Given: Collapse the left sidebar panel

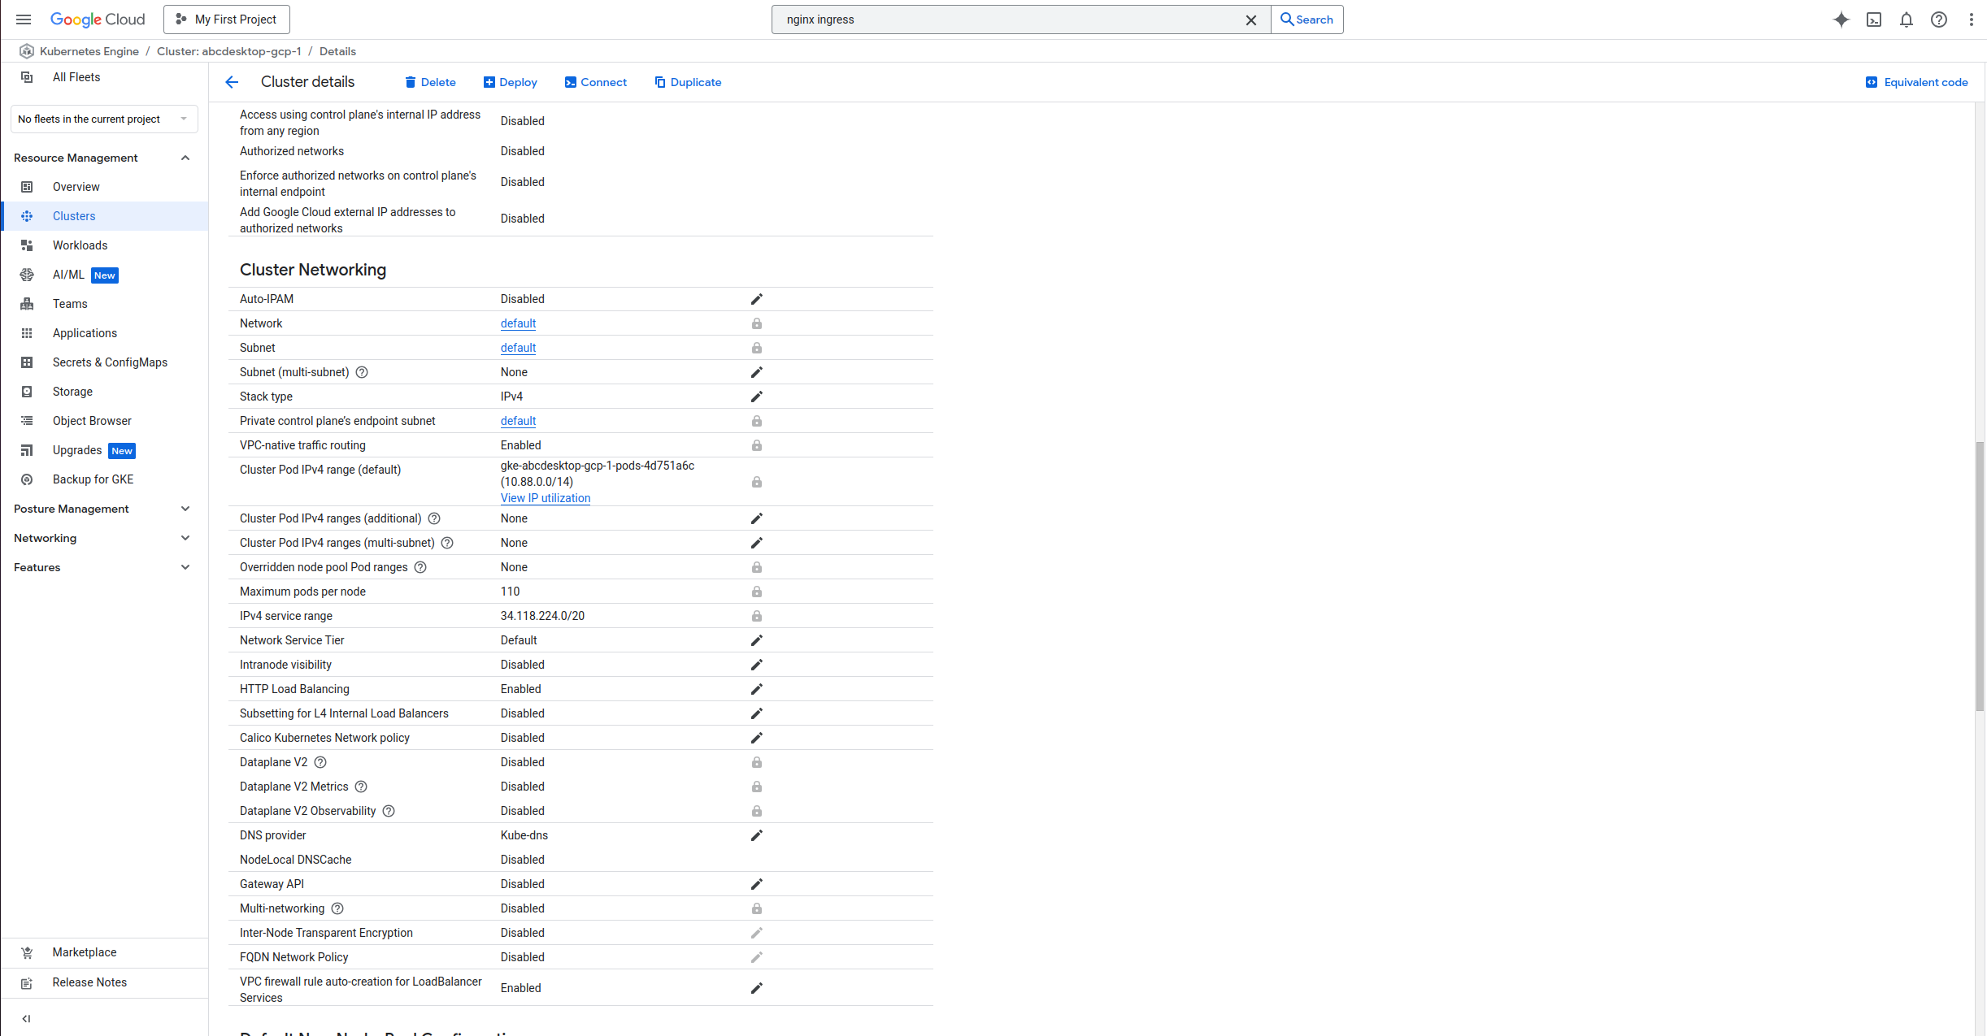Looking at the screenshot, I should (26, 1017).
